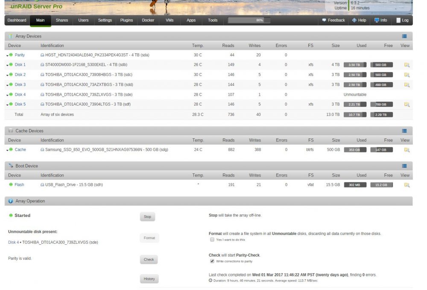Switch to the Shares tab
The height and width of the screenshot is (290, 427).
click(x=62, y=21)
